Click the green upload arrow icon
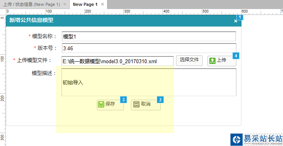The width and height of the screenshot is (283, 146). [x=212, y=61]
